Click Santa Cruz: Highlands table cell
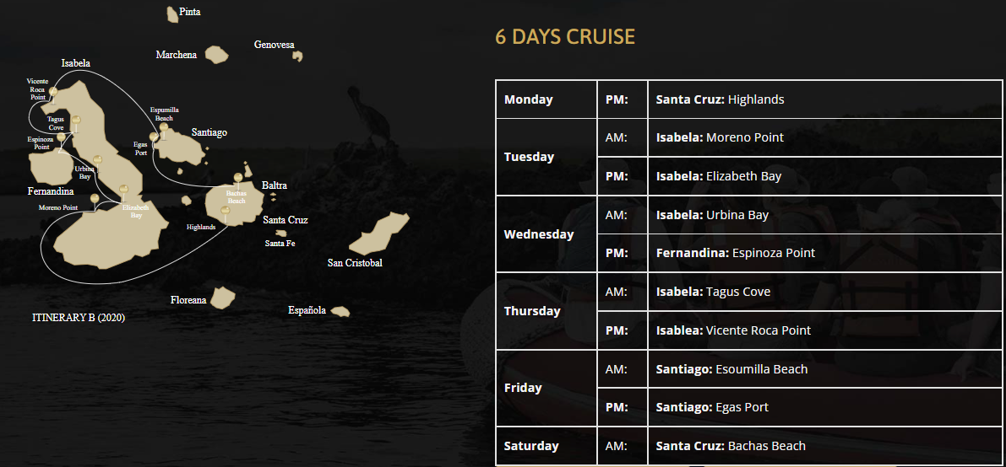The image size is (1006, 467). [x=824, y=99]
